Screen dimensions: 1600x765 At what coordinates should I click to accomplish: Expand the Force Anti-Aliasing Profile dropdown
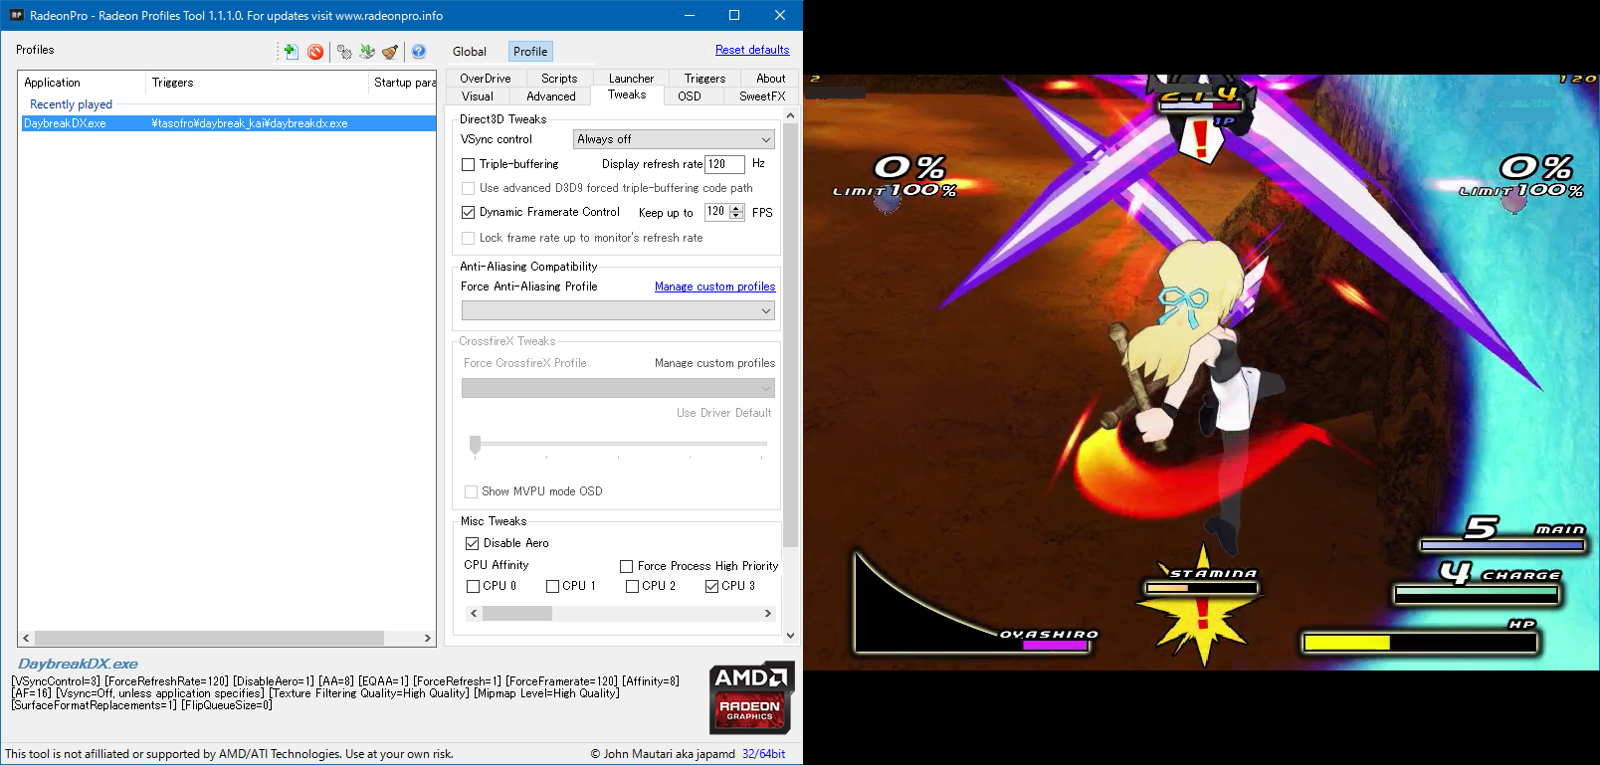coord(618,311)
